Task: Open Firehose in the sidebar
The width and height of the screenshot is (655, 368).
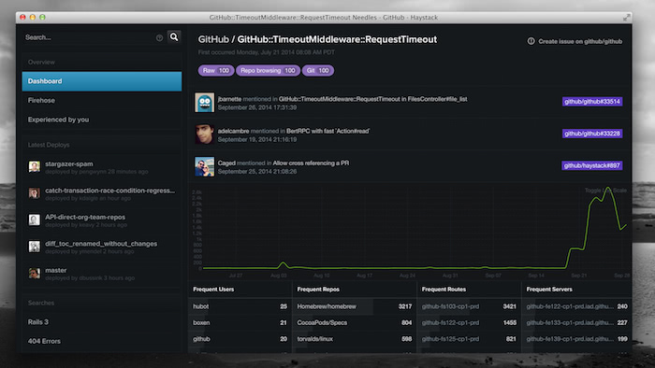Action: [101, 101]
